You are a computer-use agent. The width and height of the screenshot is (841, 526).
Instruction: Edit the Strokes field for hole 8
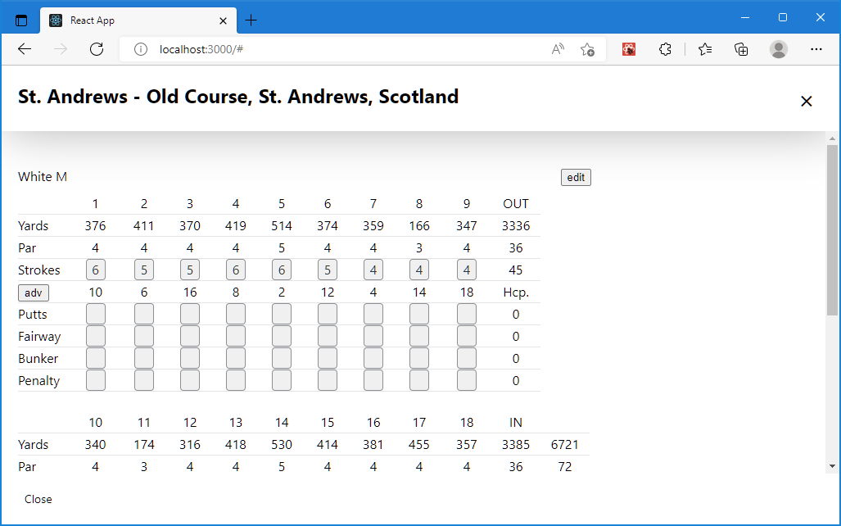pos(419,270)
